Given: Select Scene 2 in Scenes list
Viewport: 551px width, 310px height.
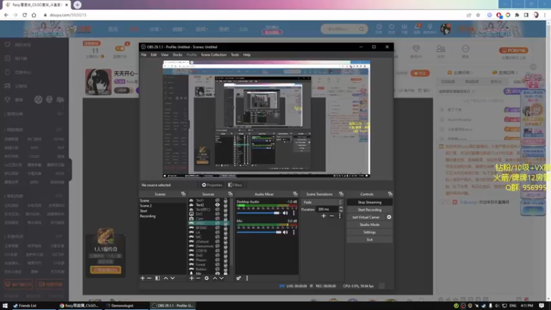Looking at the screenshot, I should point(146,205).
